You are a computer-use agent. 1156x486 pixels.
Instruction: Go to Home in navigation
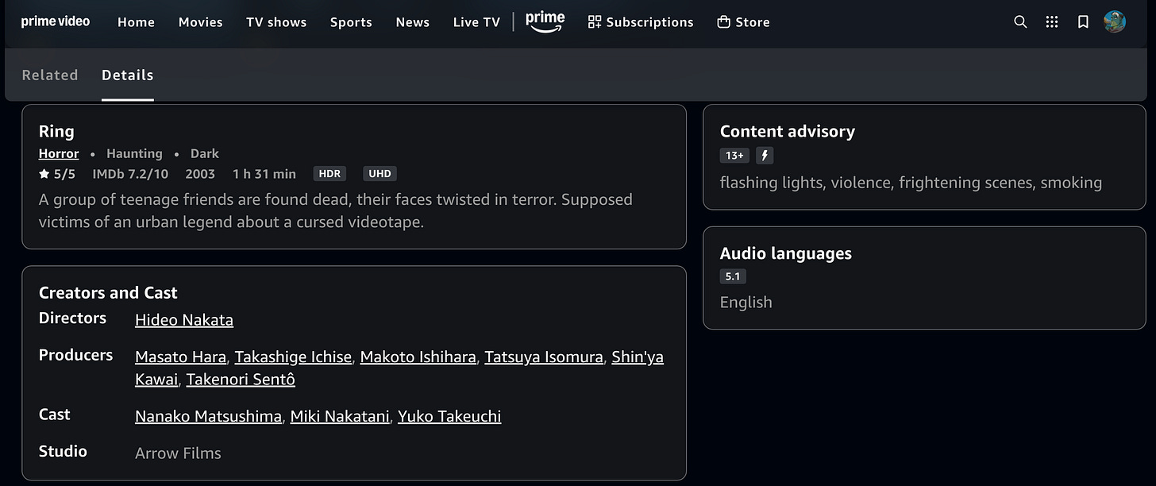pyautogui.click(x=137, y=22)
